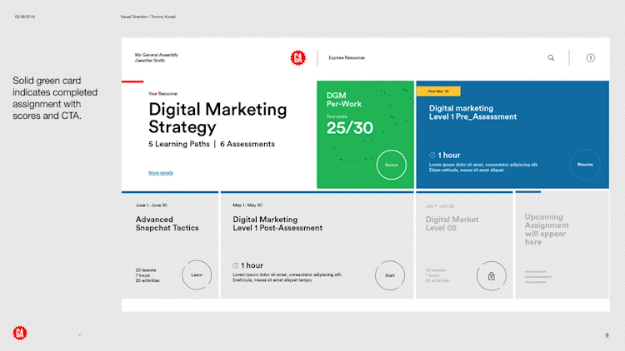The width and height of the screenshot is (625, 351).
Task: Click the 25/30 score on green card
Action: coord(349,128)
